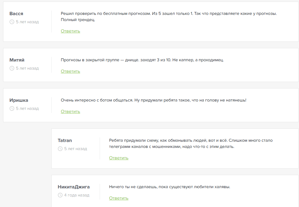Click the clock icon under НикитаДжига
299x207 pixels.
pyautogui.click(x=60, y=195)
